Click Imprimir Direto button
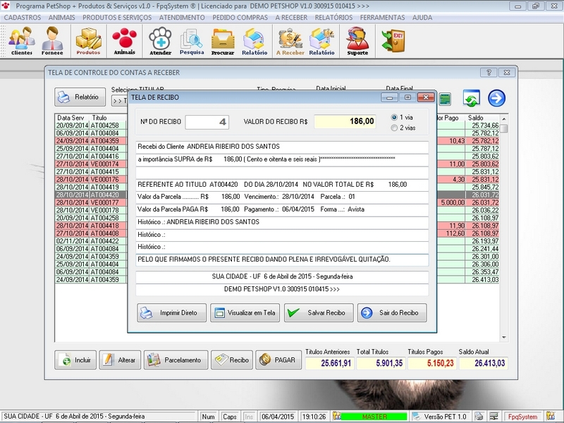The image size is (564, 423). point(171,312)
